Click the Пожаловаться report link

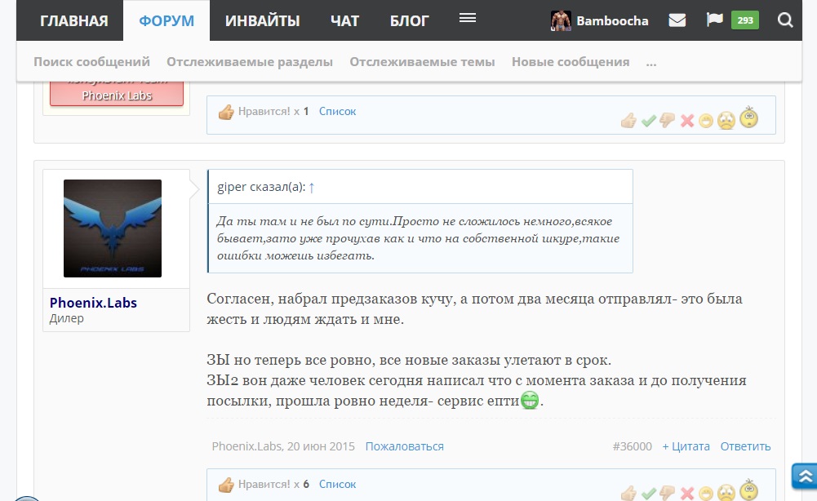pos(404,446)
